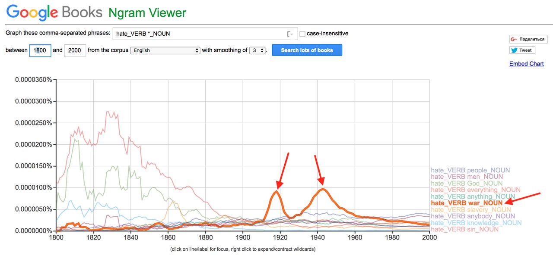Screen dimensions: 553x271
Task: Open the English corpus dropdown
Action: tap(165, 50)
